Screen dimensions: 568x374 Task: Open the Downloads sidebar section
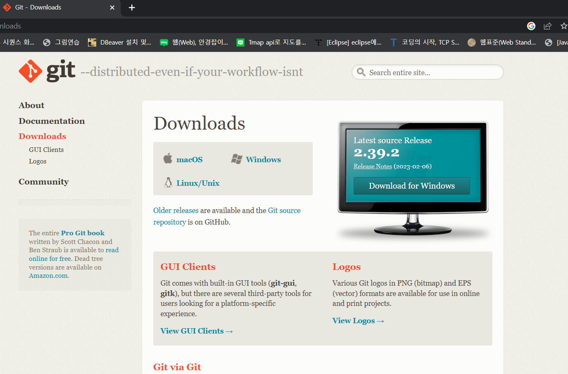coord(43,136)
